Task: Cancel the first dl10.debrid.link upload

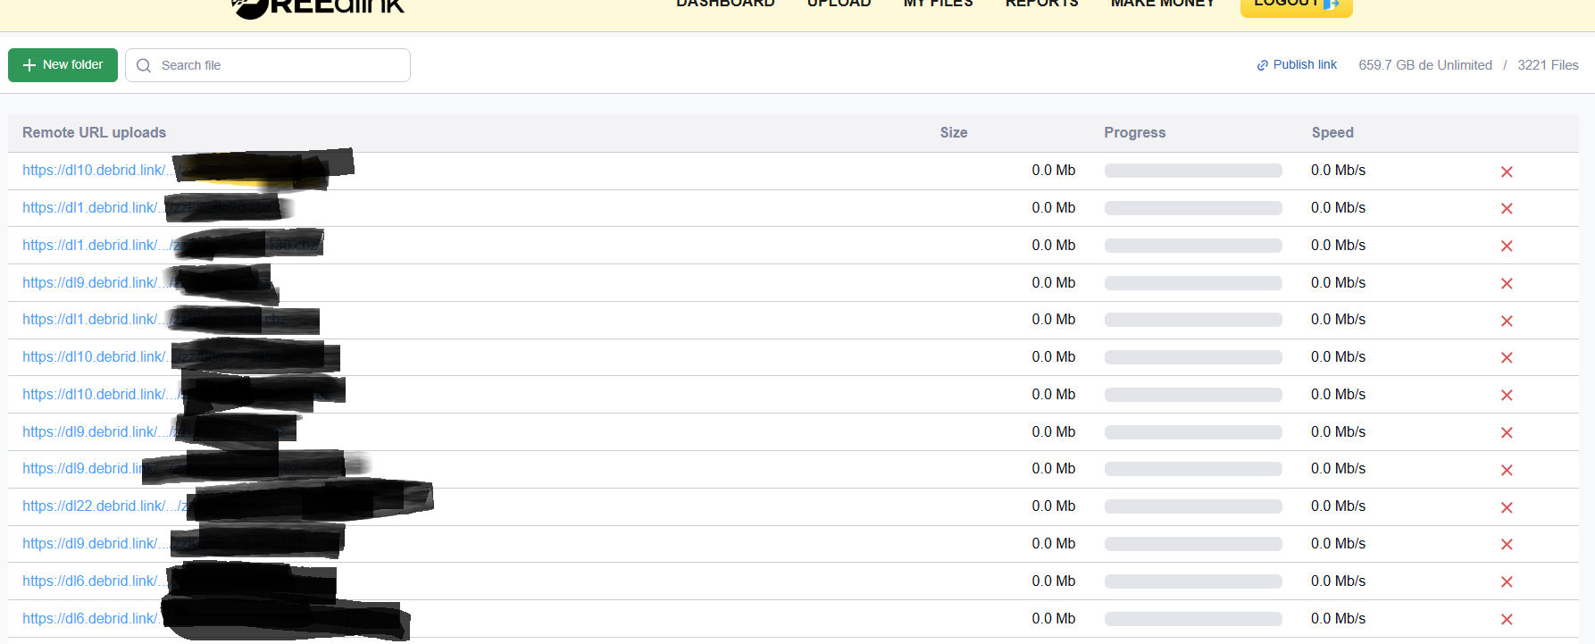Action: point(1507,171)
